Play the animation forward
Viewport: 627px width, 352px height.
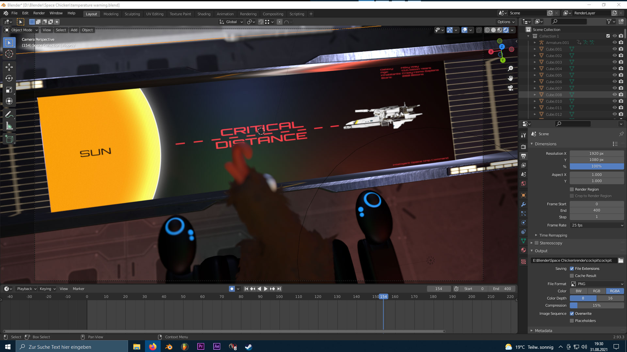pyautogui.click(x=266, y=289)
